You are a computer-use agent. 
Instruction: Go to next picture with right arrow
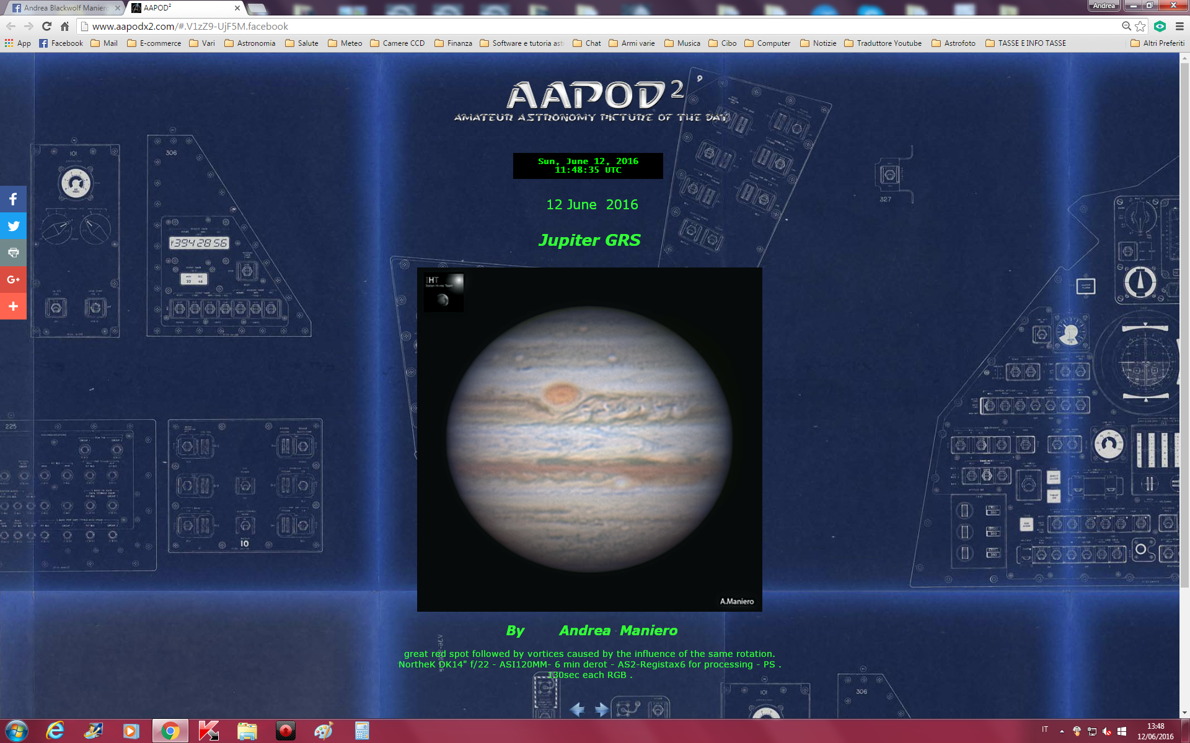[602, 709]
